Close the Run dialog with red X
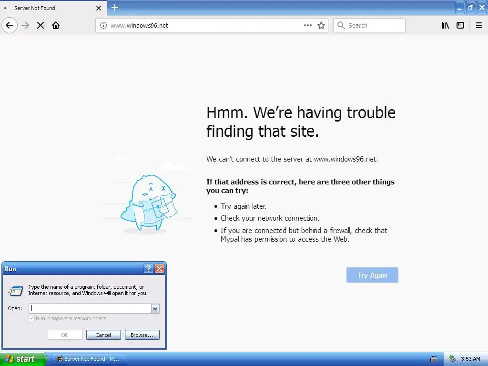Image resolution: width=488 pixels, height=366 pixels. (159, 269)
